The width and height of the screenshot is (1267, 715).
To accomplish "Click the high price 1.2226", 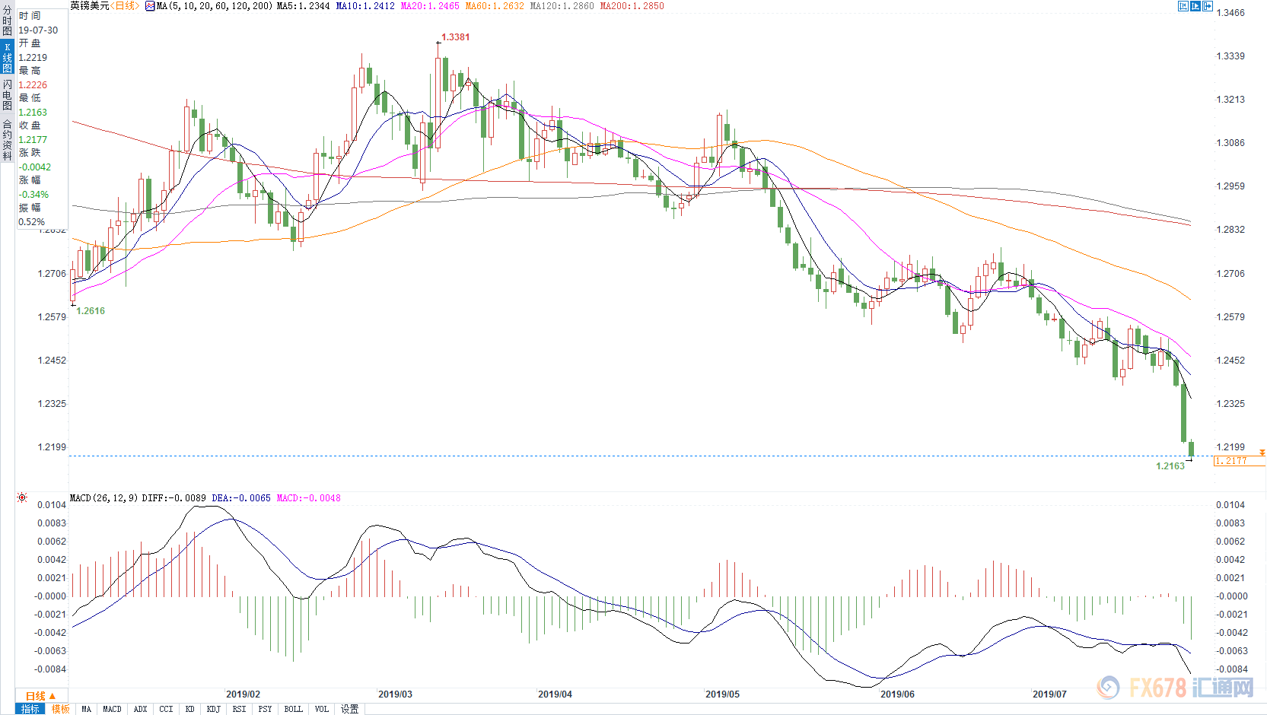I will coord(33,85).
